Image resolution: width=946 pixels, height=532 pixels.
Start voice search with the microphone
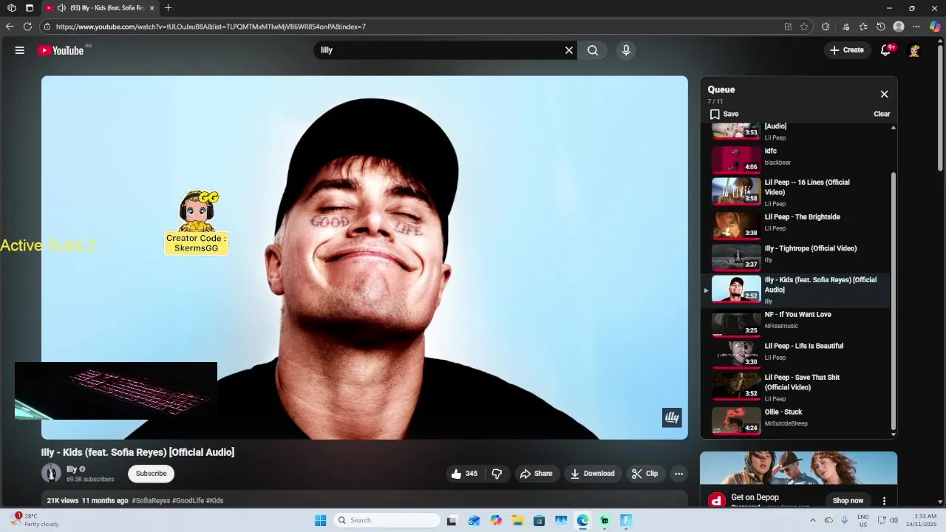click(626, 50)
